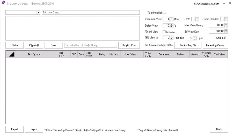Click Tổng số Query ở trạng thái chia sẻ text
The height and width of the screenshot is (137, 233).
coord(157,130)
